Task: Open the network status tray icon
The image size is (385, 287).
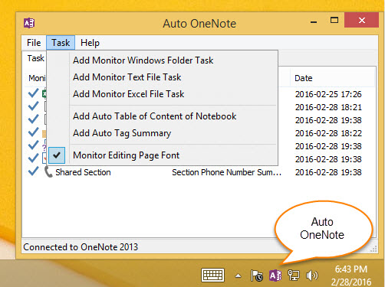Action: (293, 276)
